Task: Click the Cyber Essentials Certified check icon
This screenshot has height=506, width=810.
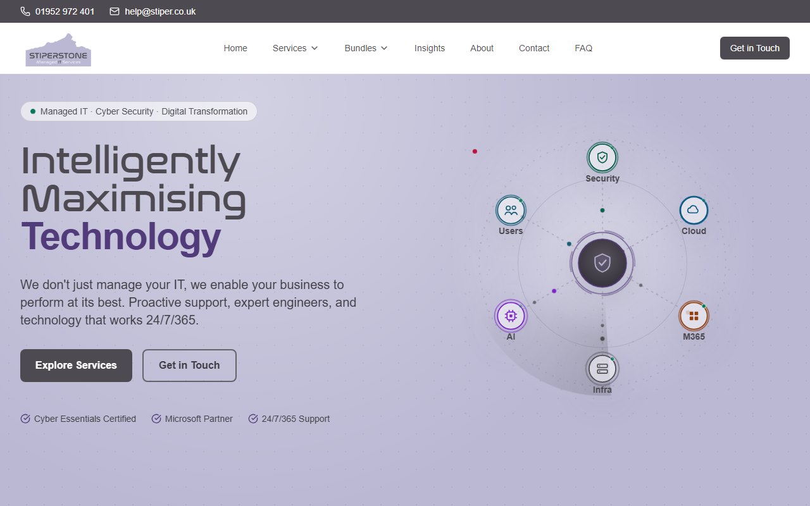Action: pos(25,419)
